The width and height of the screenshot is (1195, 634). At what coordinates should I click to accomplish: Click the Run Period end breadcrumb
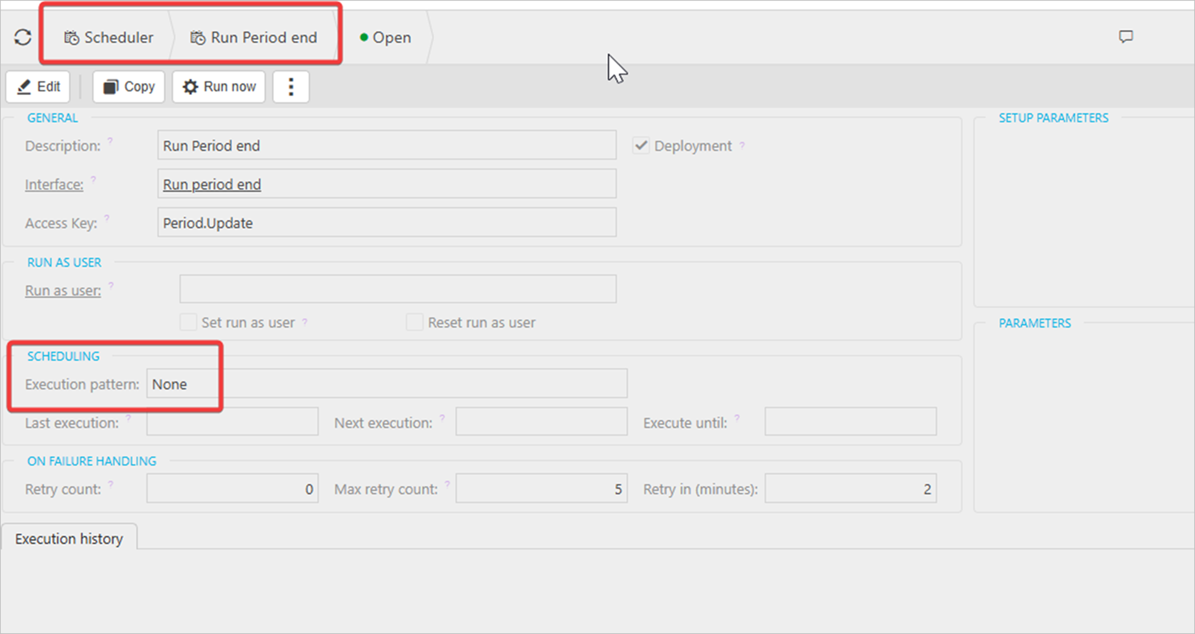pyautogui.click(x=254, y=38)
